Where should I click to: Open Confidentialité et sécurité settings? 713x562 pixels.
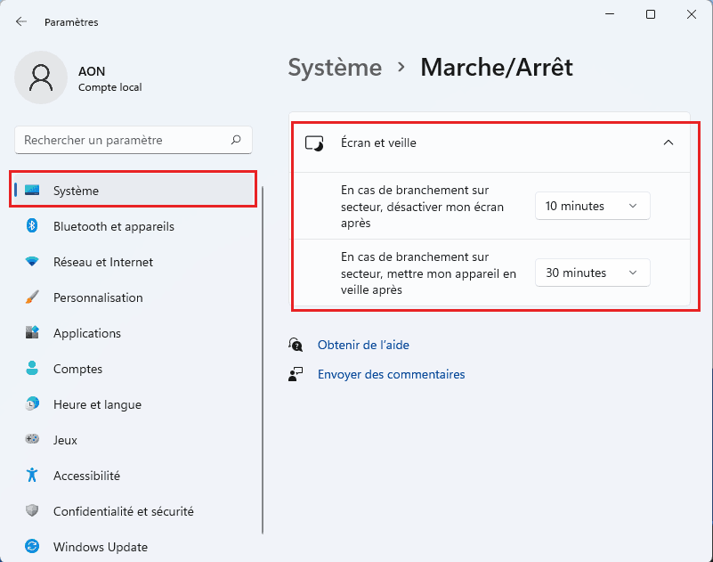point(123,511)
